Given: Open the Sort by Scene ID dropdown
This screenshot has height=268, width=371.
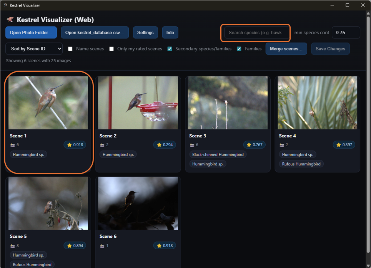Looking at the screenshot, I should (x=34, y=49).
